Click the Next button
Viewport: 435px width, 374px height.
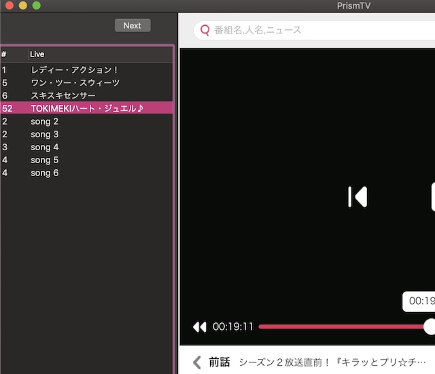tap(133, 25)
